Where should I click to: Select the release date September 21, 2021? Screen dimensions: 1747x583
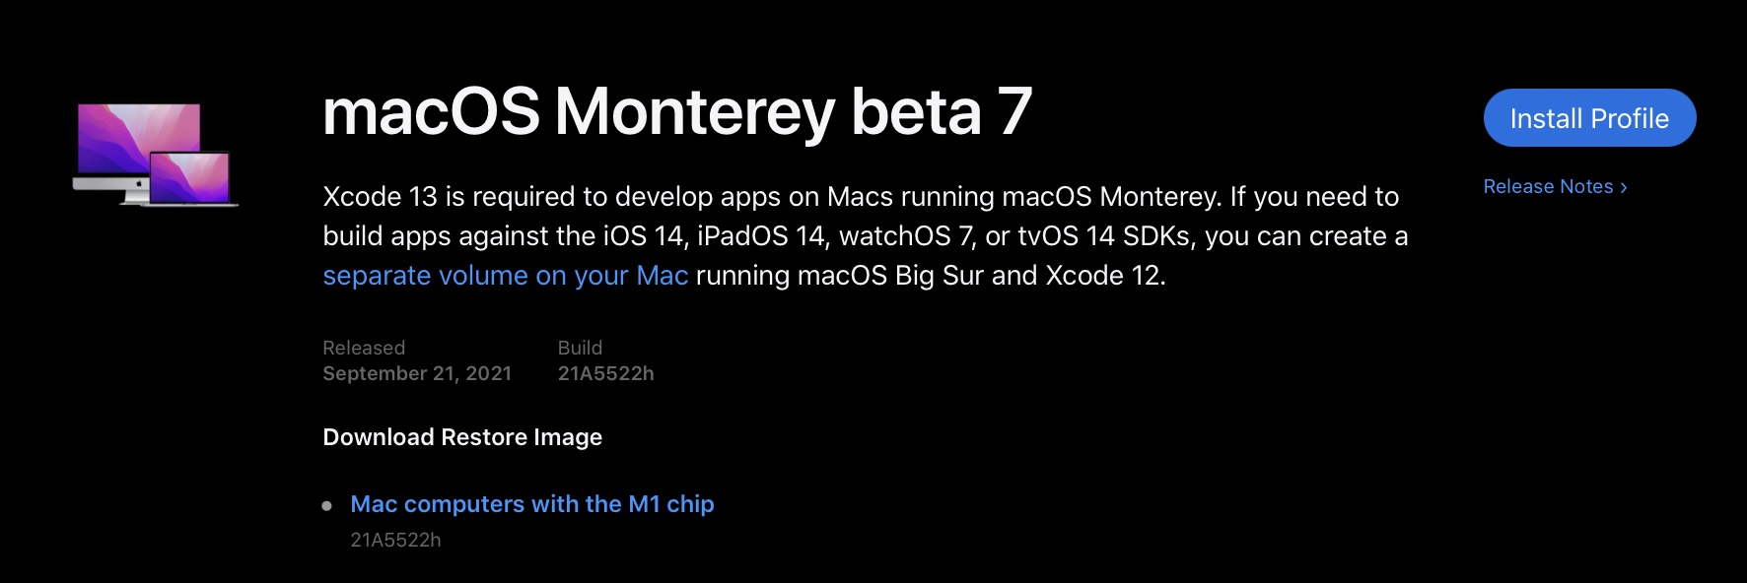tap(417, 373)
